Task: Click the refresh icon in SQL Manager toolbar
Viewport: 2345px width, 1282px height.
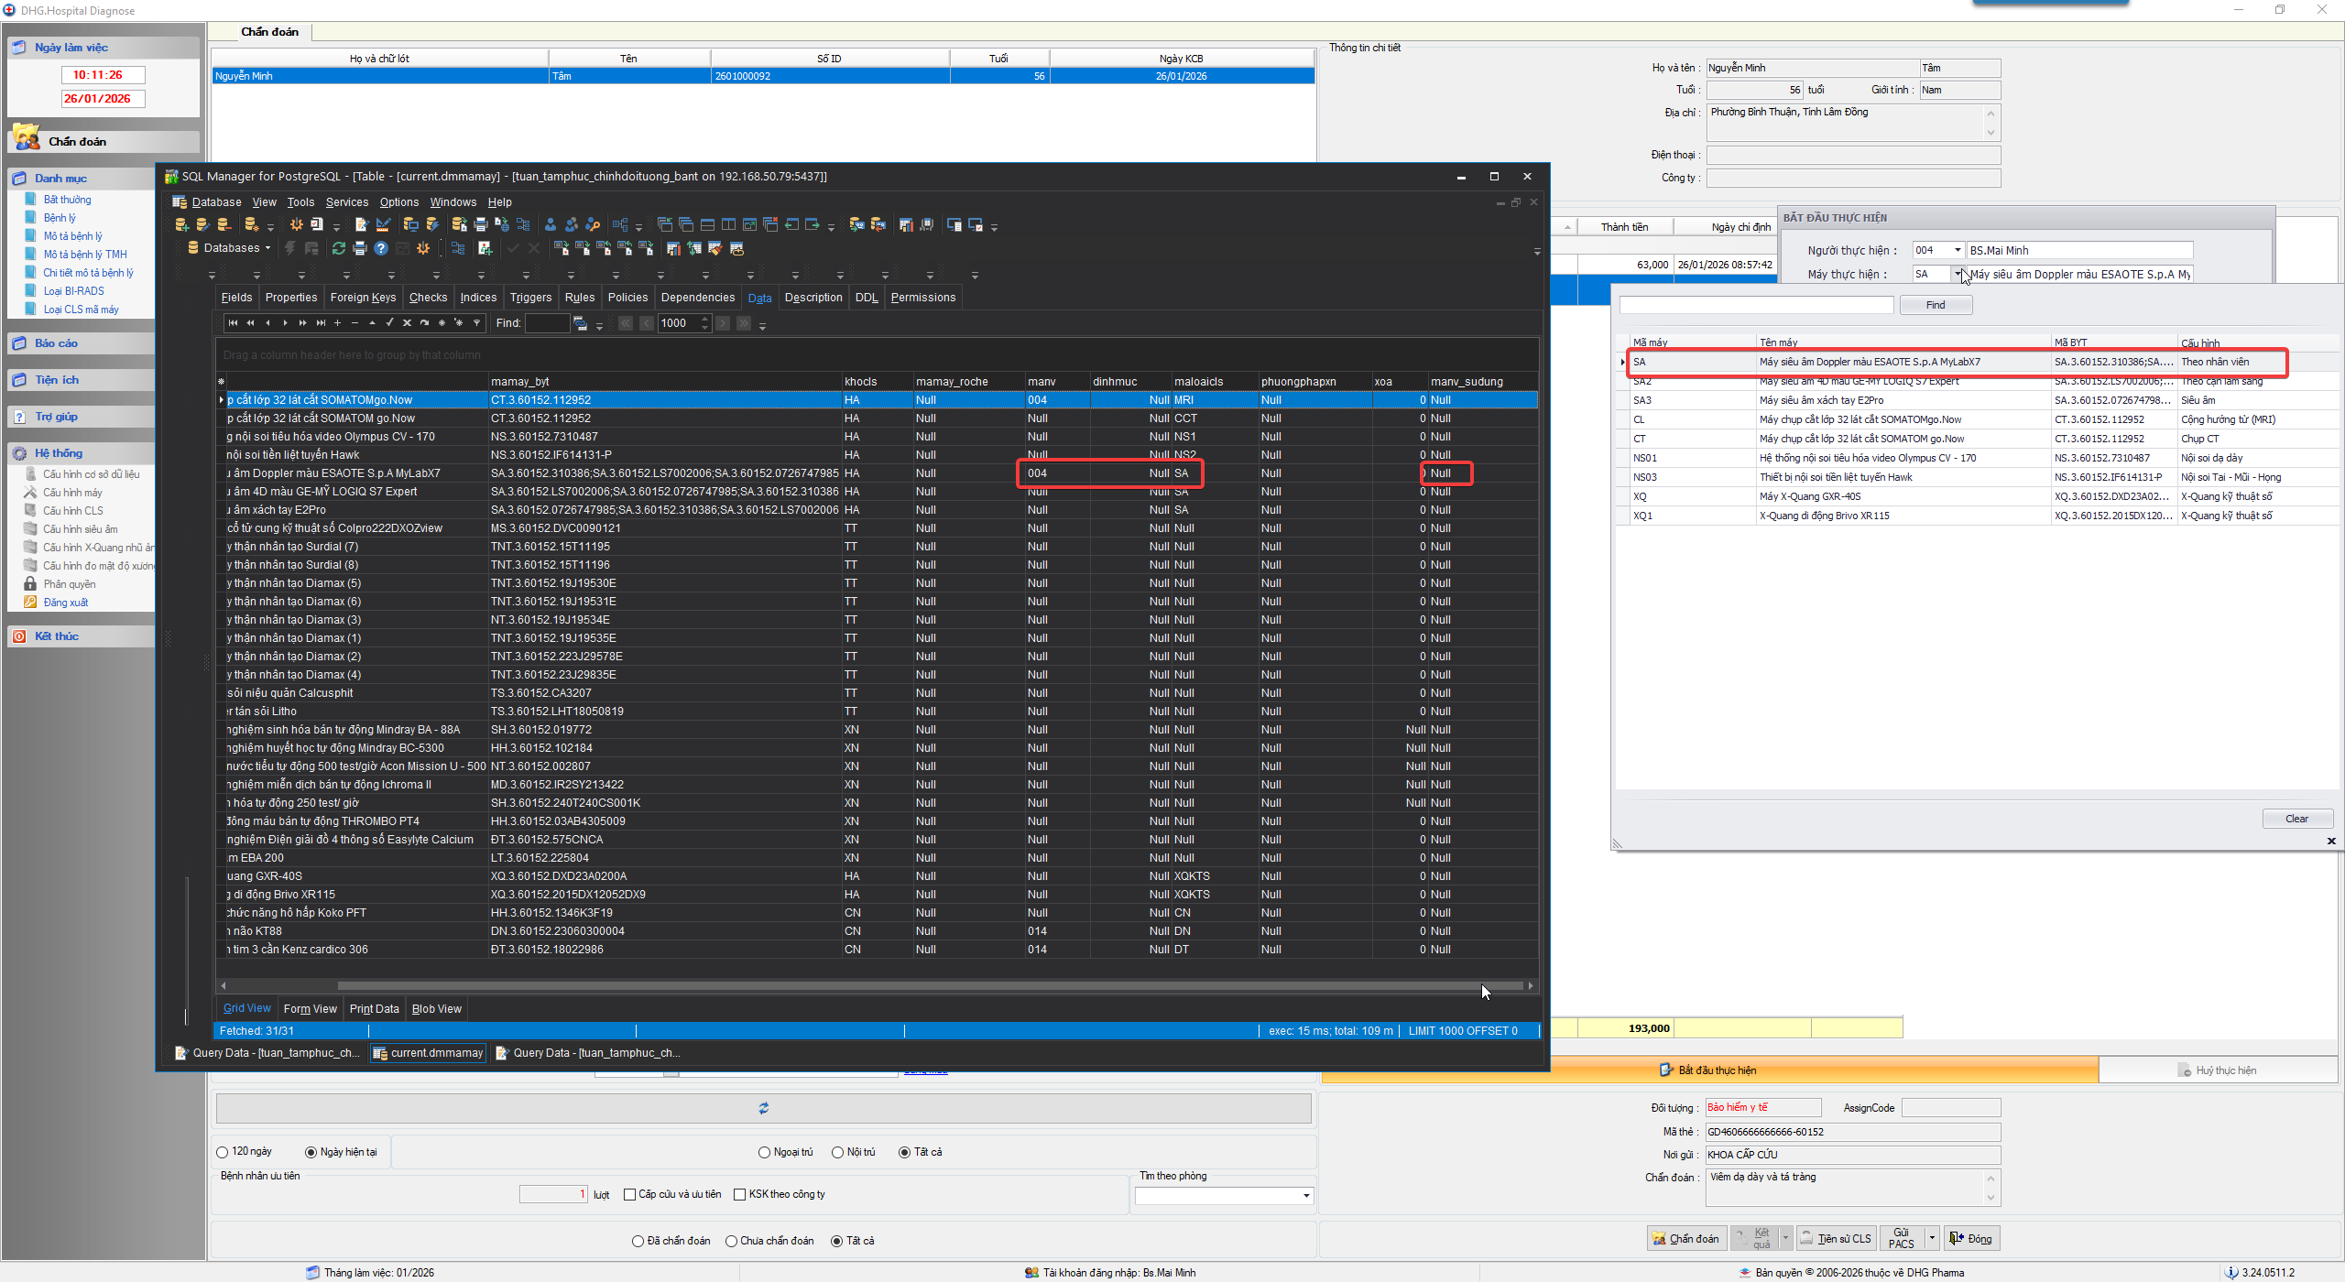Action: point(339,248)
